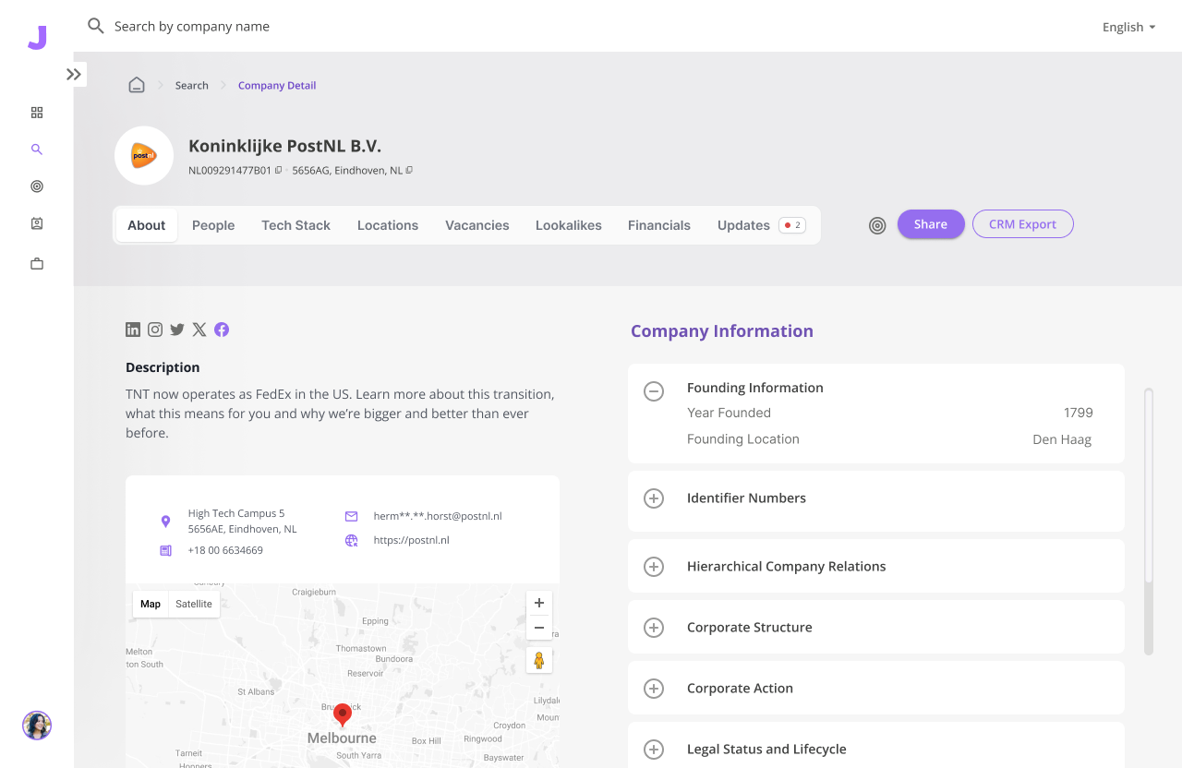
Task: Switch to the Tech Stack tab
Action: point(295,225)
